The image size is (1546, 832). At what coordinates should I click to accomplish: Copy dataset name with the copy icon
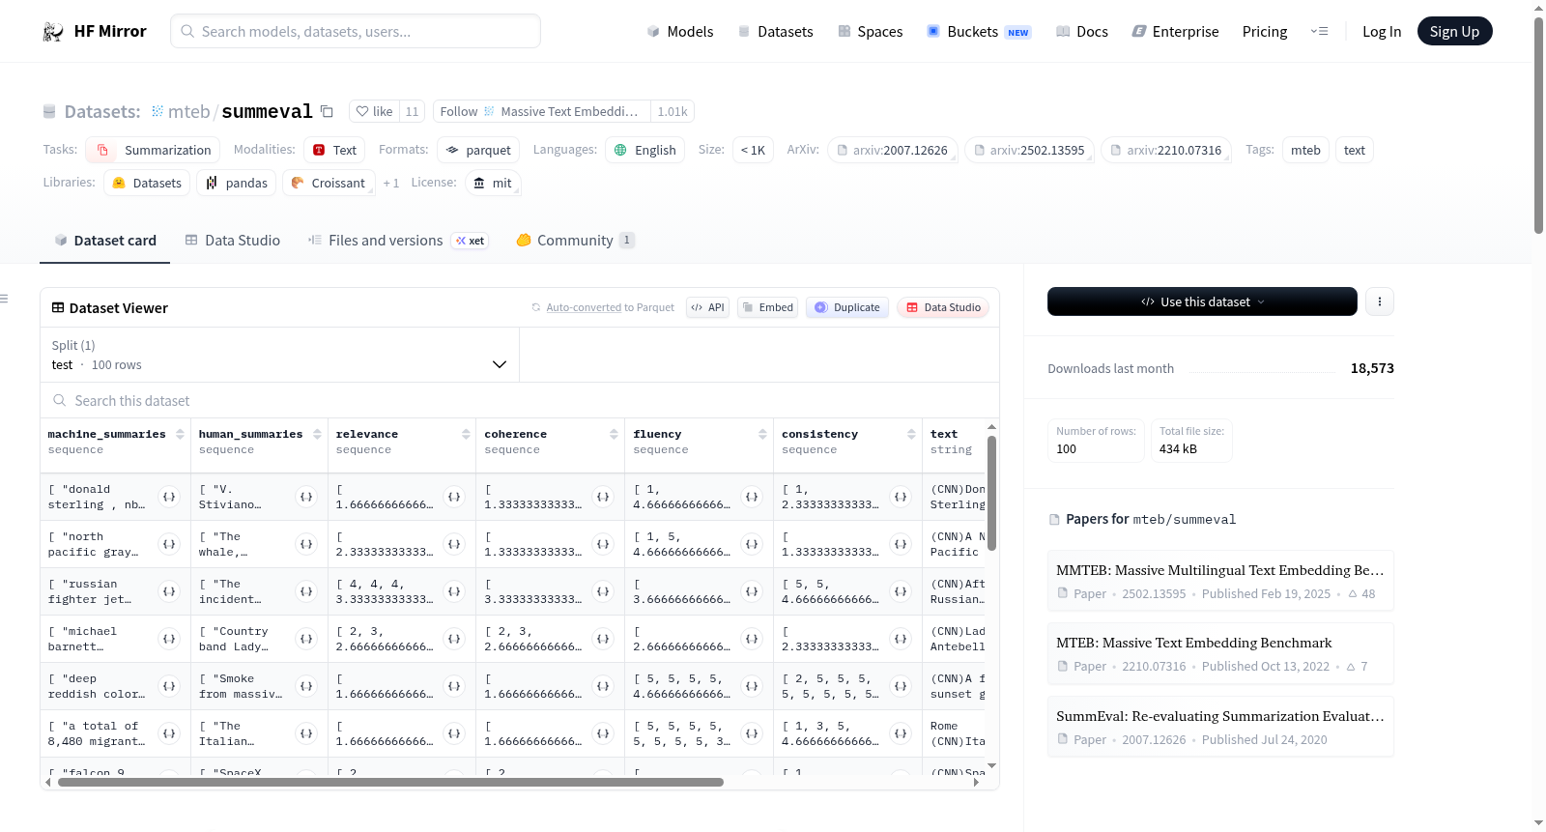[327, 111]
